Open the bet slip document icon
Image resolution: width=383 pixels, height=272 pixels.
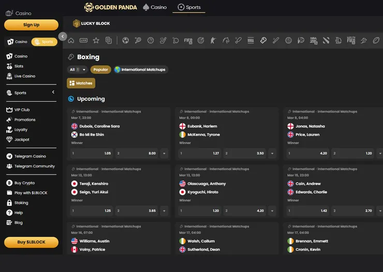[108, 40]
